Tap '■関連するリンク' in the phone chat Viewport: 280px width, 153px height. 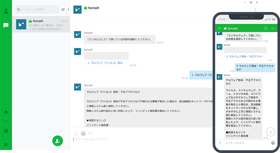point(236,132)
